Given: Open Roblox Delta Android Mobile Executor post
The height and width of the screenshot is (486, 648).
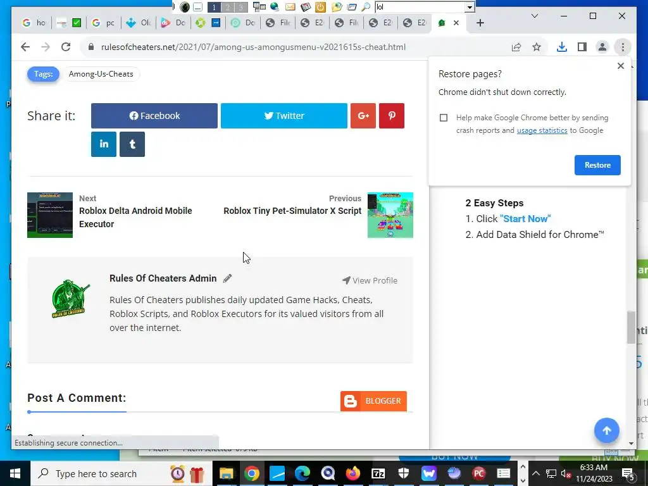Looking at the screenshot, I should point(135,218).
